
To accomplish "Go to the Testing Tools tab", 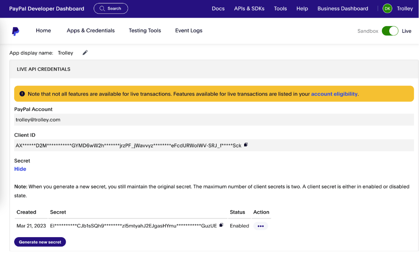I will click(x=145, y=31).
